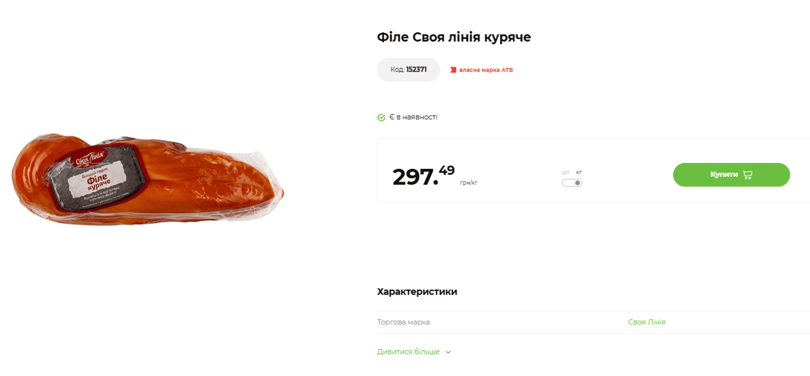This screenshot has height=376, width=810.
Task: Click the red ribbon icon beside власна марка АТБ
Action: tap(453, 69)
